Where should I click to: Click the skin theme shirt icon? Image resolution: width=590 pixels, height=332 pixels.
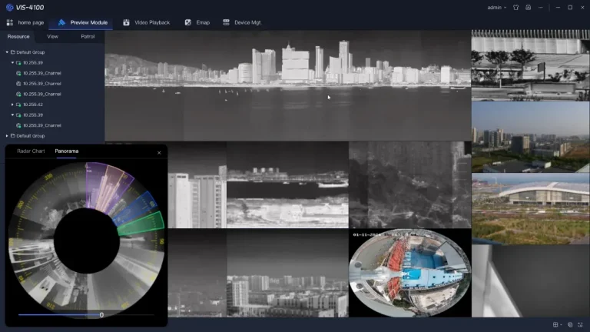(x=516, y=8)
